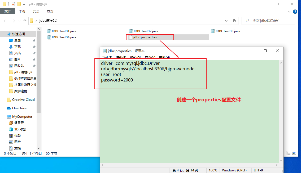Switch to details view icon

pyautogui.click(x=288, y=153)
